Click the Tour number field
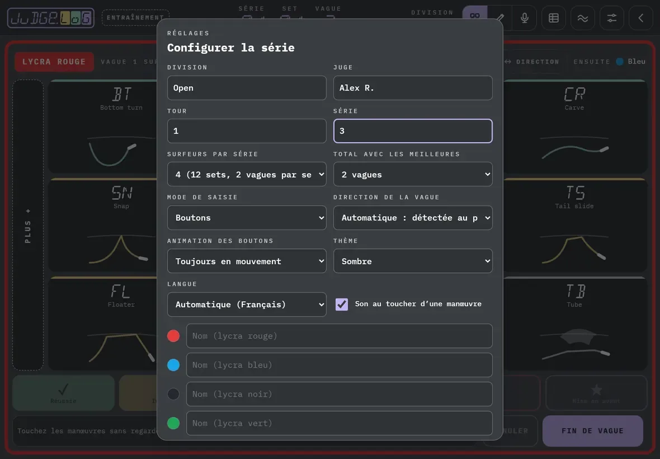 coord(247,131)
